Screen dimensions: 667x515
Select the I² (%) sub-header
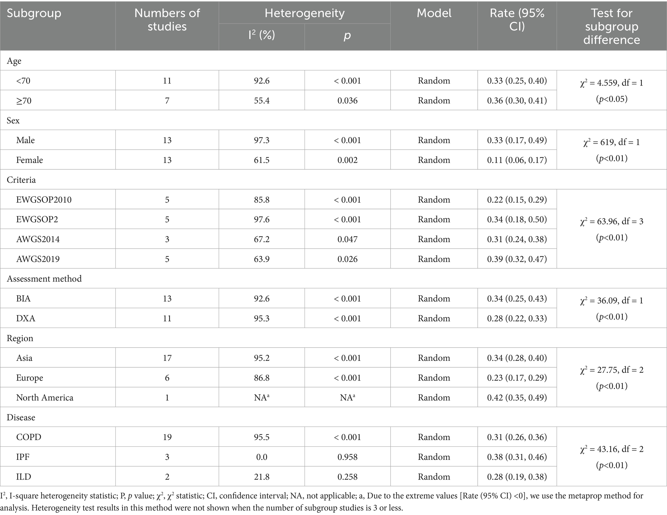coord(262,35)
